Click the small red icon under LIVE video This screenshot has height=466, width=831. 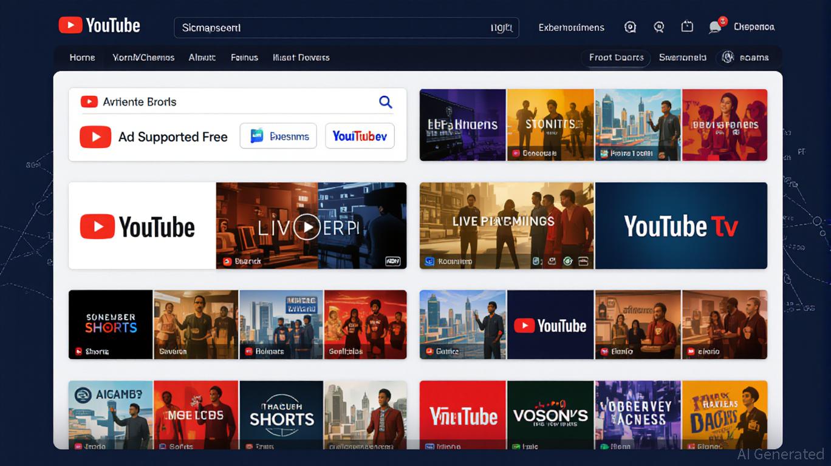tap(227, 262)
